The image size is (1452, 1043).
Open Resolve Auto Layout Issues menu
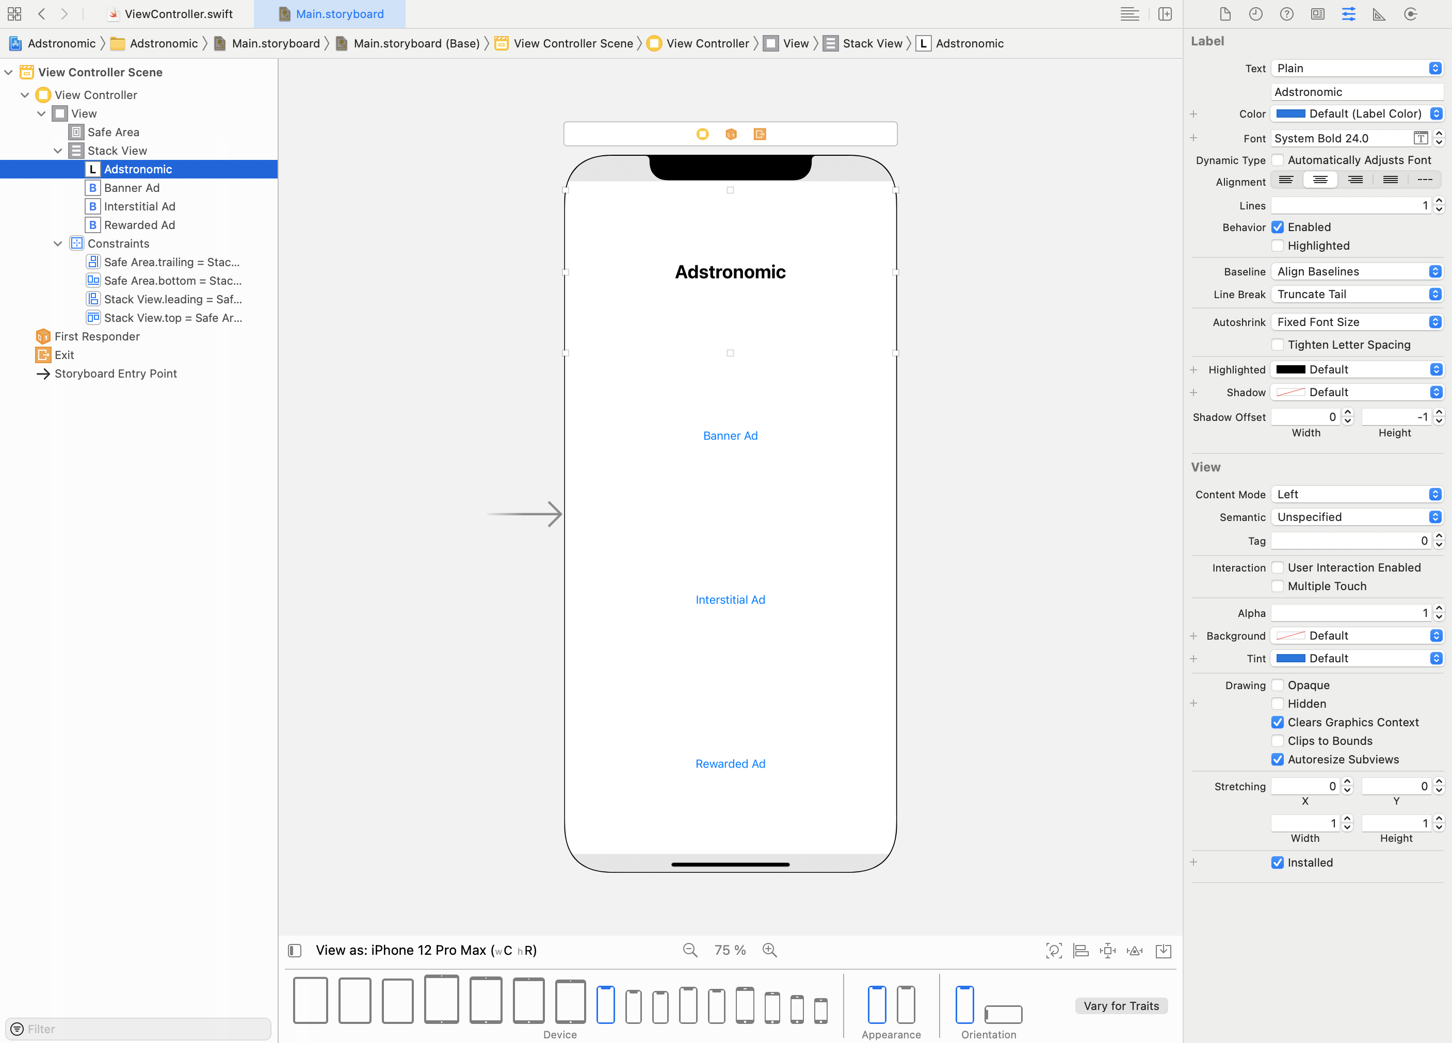pos(1135,951)
